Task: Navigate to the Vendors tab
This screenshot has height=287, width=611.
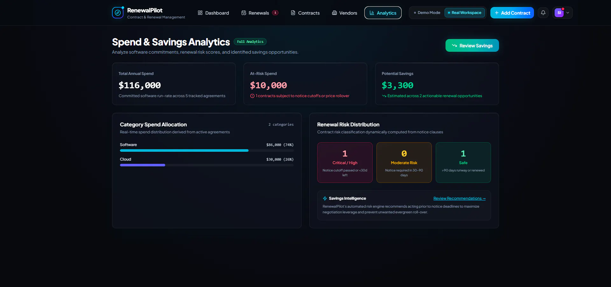Action: (x=344, y=13)
